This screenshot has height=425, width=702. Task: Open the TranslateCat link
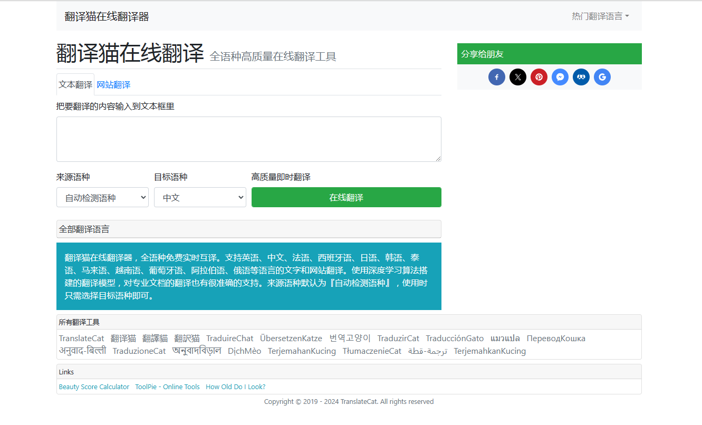[82, 338]
